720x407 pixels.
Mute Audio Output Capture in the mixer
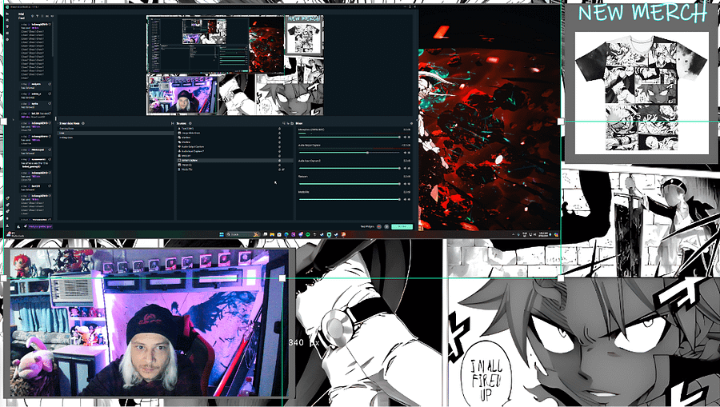click(x=405, y=153)
